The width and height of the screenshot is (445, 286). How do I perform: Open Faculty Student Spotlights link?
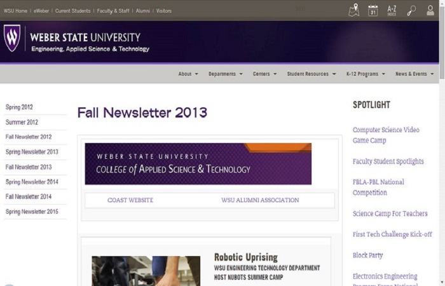click(x=388, y=161)
